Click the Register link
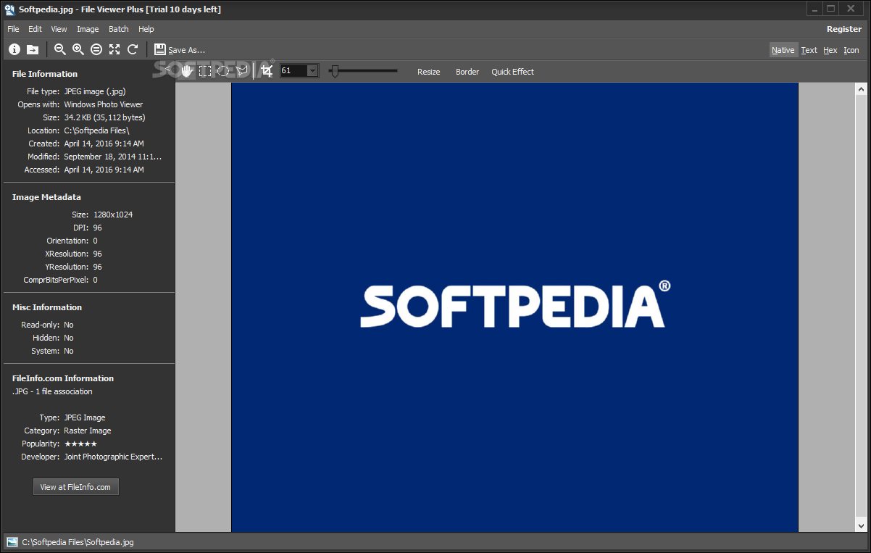The height and width of the screenshot is (553, 871). point(844,29)
